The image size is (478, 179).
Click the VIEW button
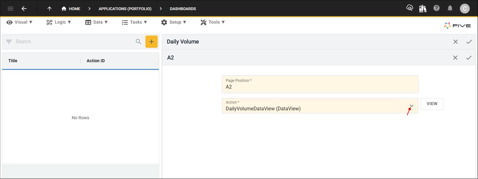pos(432,104)
